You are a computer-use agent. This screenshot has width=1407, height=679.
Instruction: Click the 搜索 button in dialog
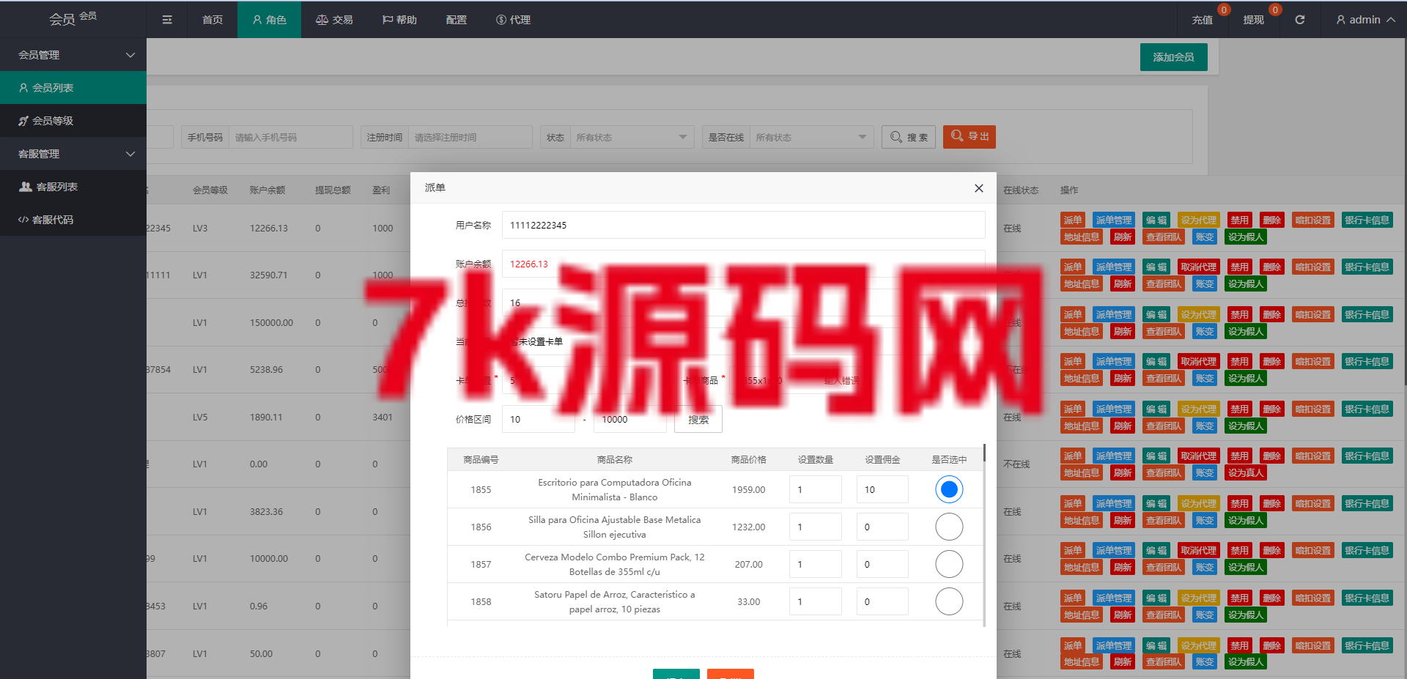[x=698, y=420]
